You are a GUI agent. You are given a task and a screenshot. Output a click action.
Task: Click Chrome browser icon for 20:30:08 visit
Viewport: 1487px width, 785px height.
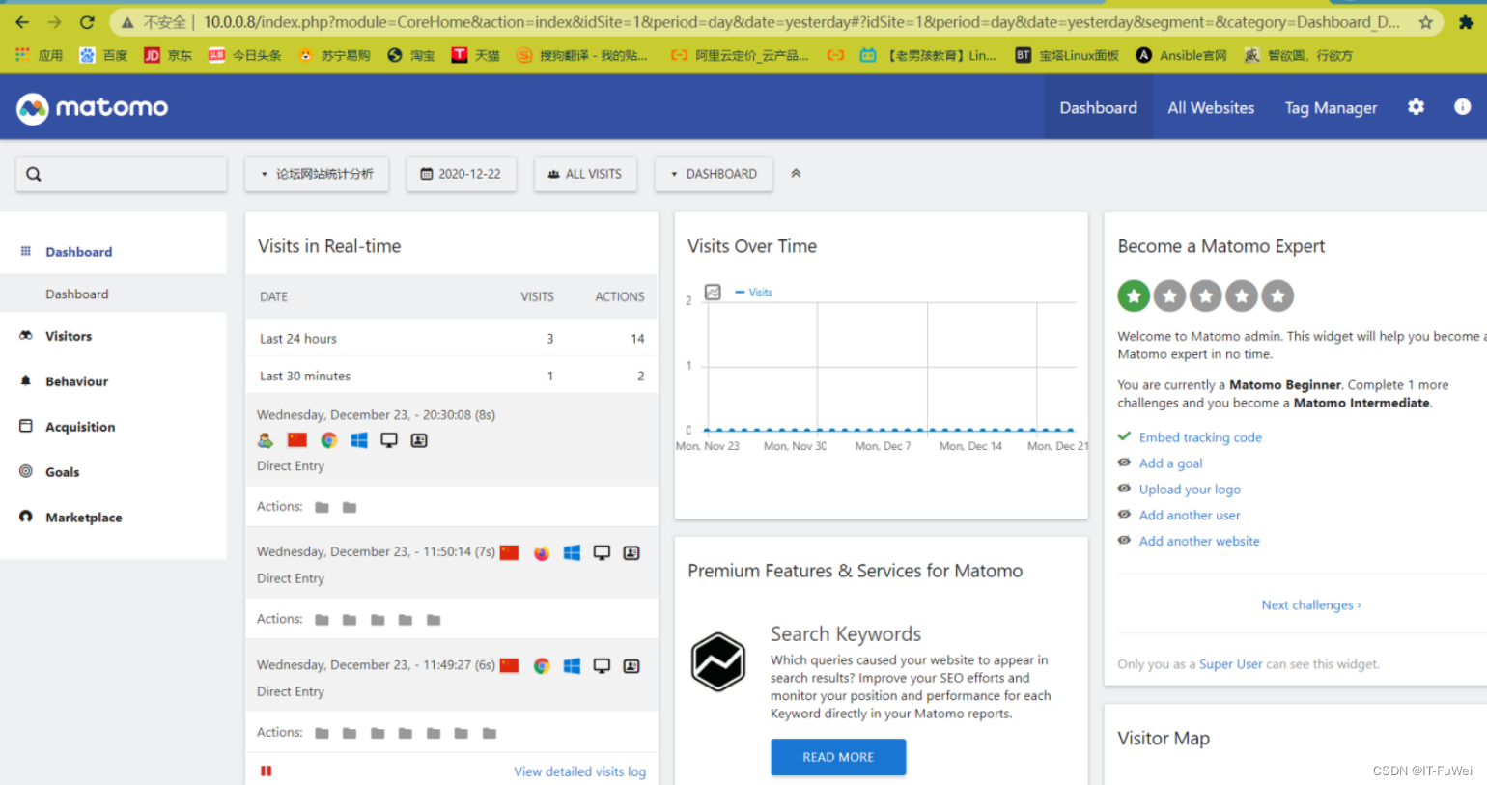[x=329, y=440]
